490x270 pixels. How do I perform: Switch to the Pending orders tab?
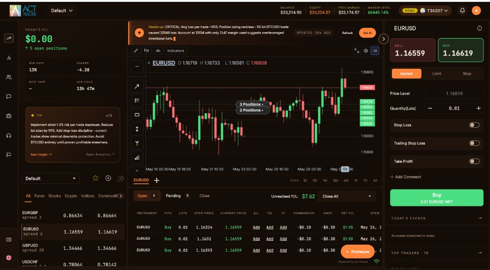coord(178,196)
